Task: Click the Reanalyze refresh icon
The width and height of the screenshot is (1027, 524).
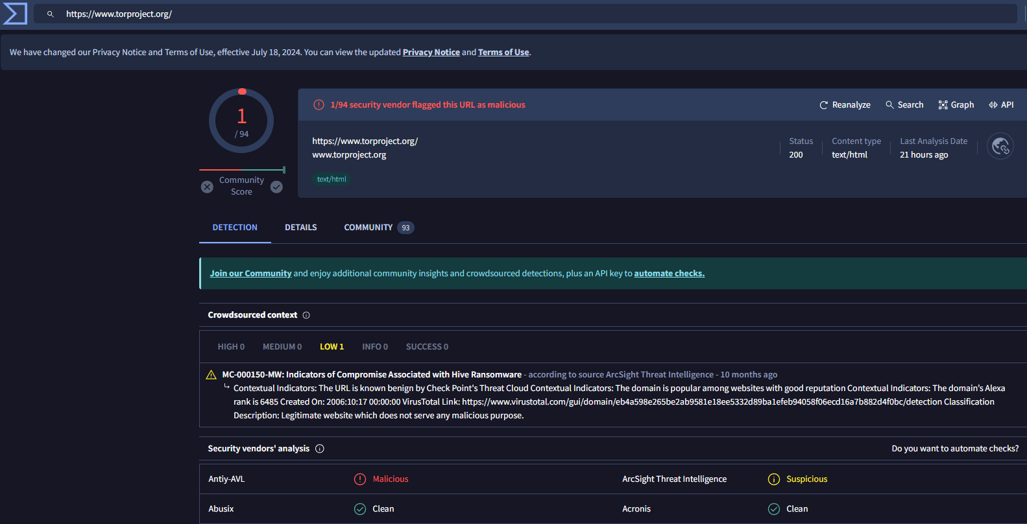Action: point(824,105)
